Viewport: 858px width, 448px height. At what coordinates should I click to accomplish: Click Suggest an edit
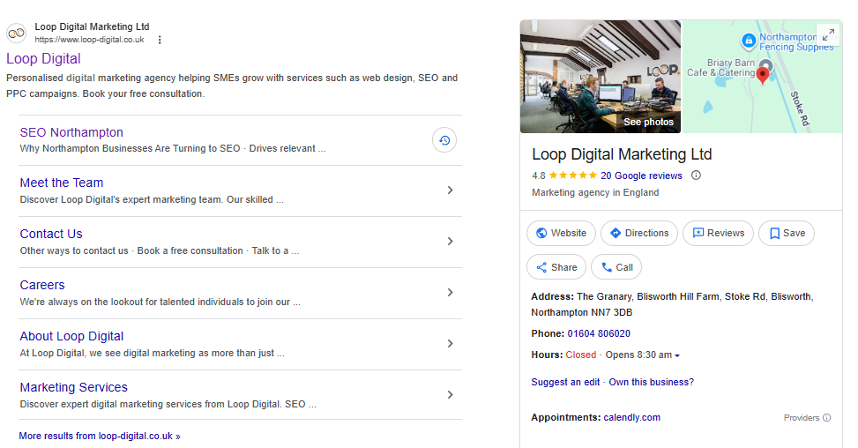(x=565, y=382)
